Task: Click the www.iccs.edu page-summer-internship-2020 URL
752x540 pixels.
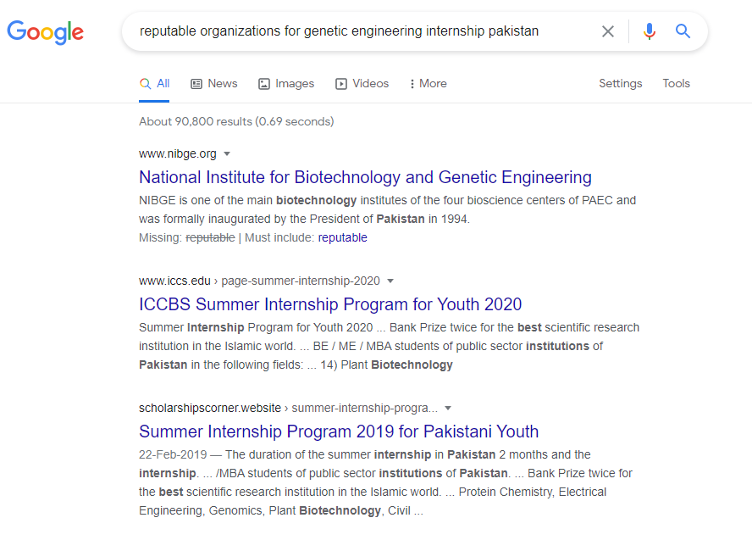Action: pos(259,281)
